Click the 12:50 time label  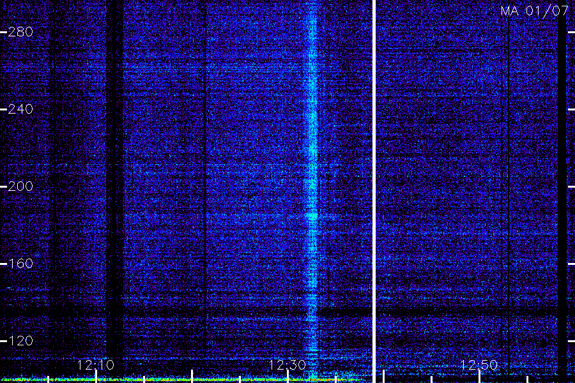(x=479, y=365)
